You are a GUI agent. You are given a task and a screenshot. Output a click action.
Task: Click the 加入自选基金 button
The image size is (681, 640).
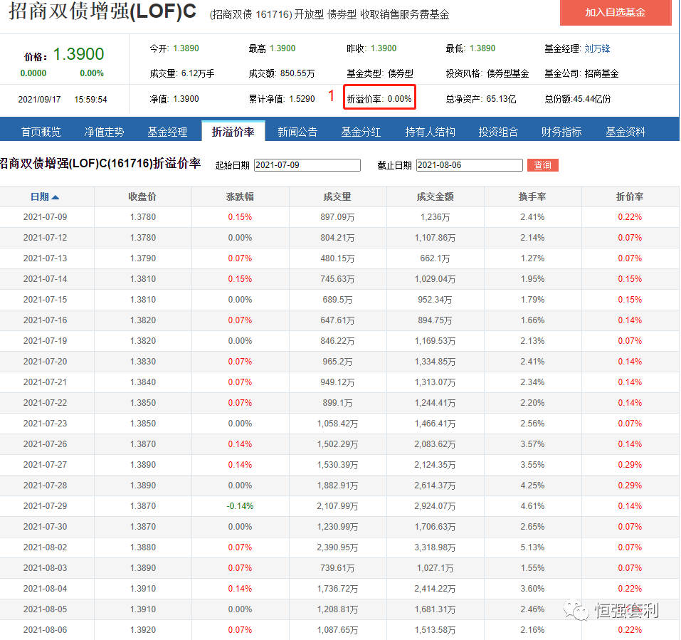(x=615, y=12)
